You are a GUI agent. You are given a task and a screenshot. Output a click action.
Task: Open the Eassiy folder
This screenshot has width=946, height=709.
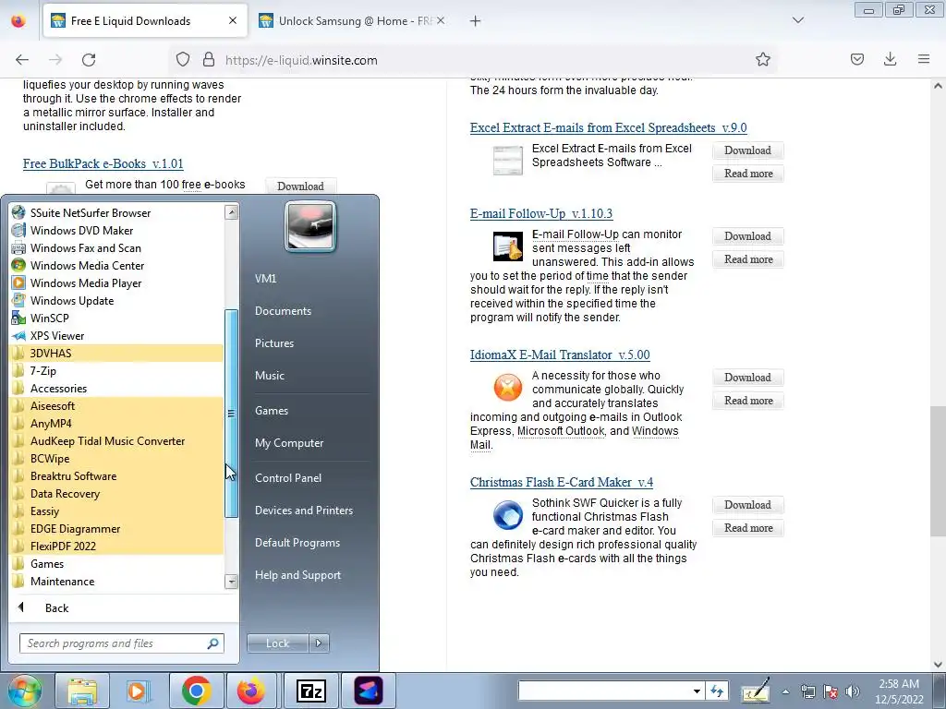click(115, 511)
